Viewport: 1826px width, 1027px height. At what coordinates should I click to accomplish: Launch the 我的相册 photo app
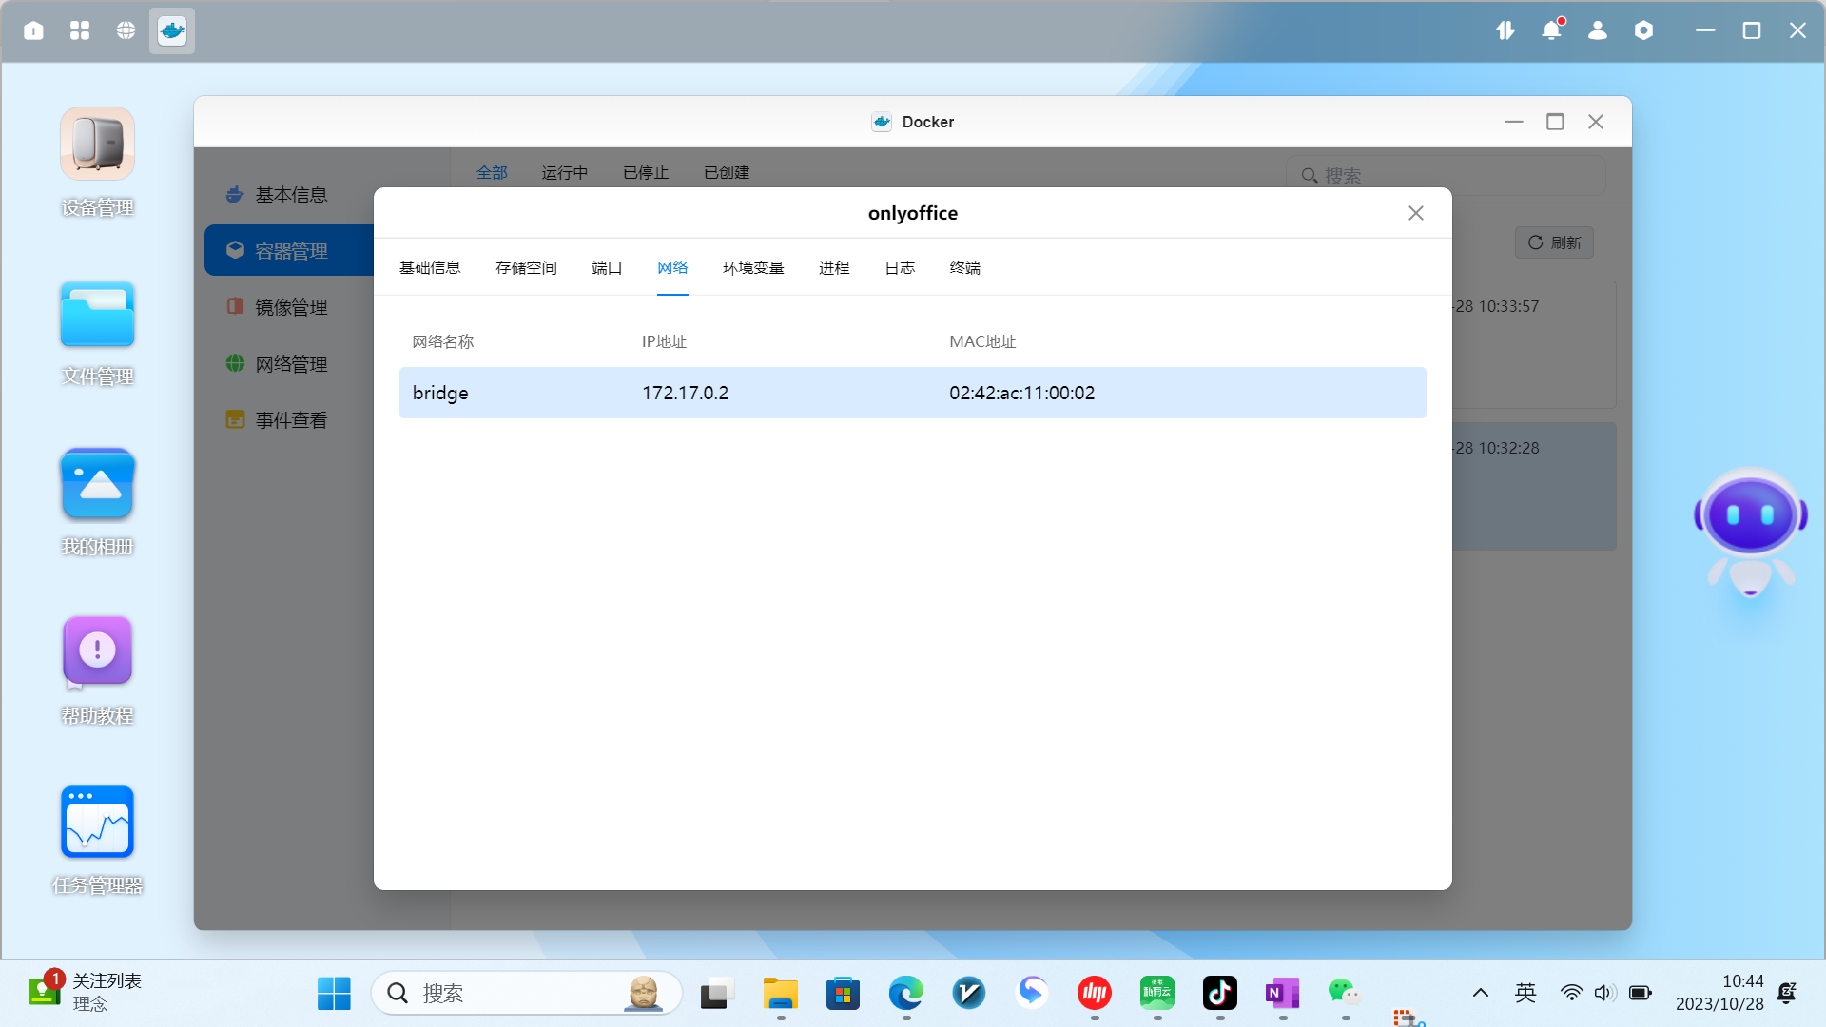coord(97,485)
